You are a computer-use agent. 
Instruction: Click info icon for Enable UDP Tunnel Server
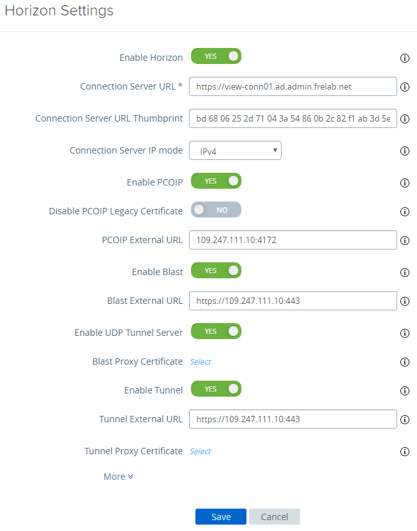tap(404, 333)
